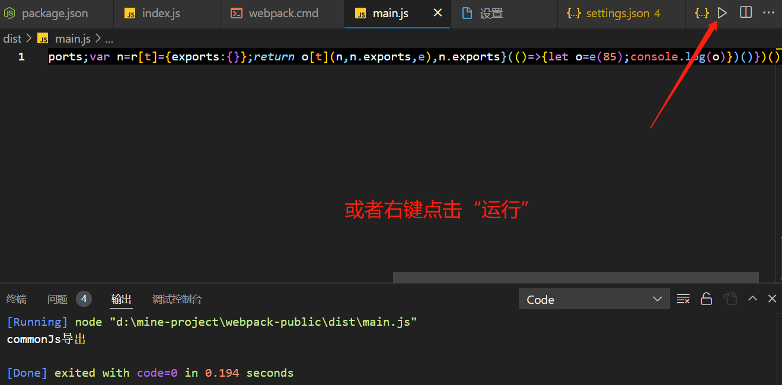Click the commonJs导出 output text
The height and width of the screenshot is (385, 782).
pos(46,339)
